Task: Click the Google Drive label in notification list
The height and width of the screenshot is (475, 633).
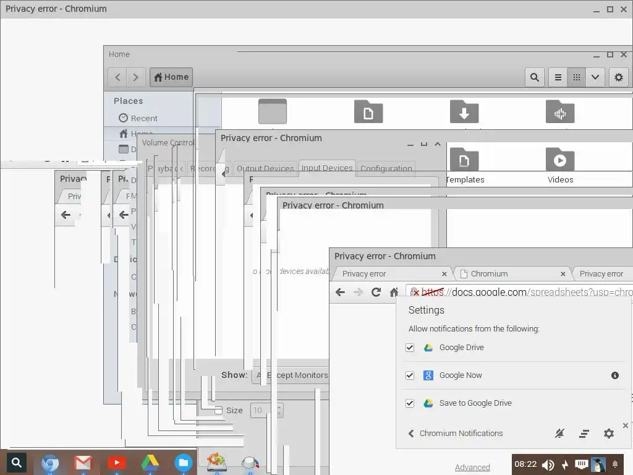Action: 461,348
